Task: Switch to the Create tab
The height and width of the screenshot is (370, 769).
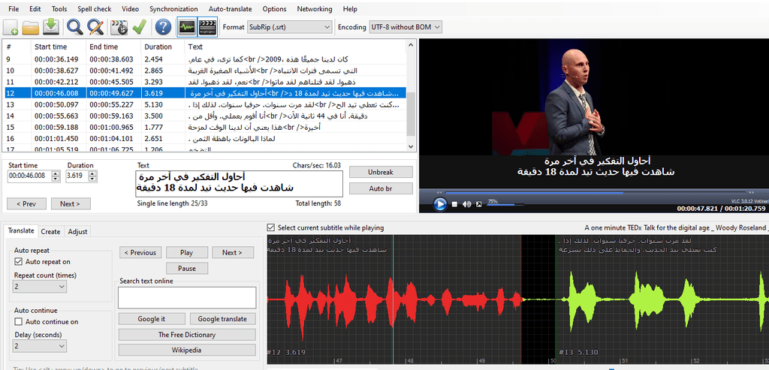Action: (50, 232)
